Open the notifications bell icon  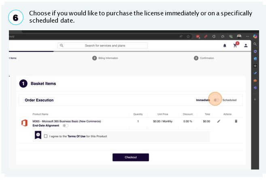click(225, 46)
